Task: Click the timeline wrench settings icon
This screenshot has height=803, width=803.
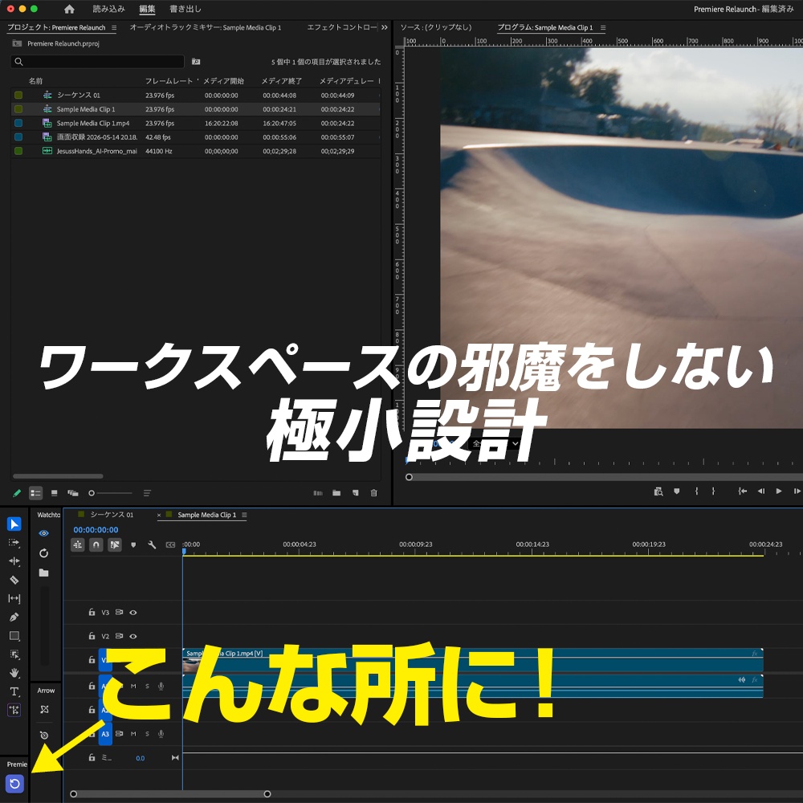Action: pyautogui.click(x=152, y=545)
